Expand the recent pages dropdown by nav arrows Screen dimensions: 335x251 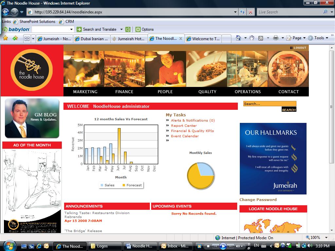[22, 12]
